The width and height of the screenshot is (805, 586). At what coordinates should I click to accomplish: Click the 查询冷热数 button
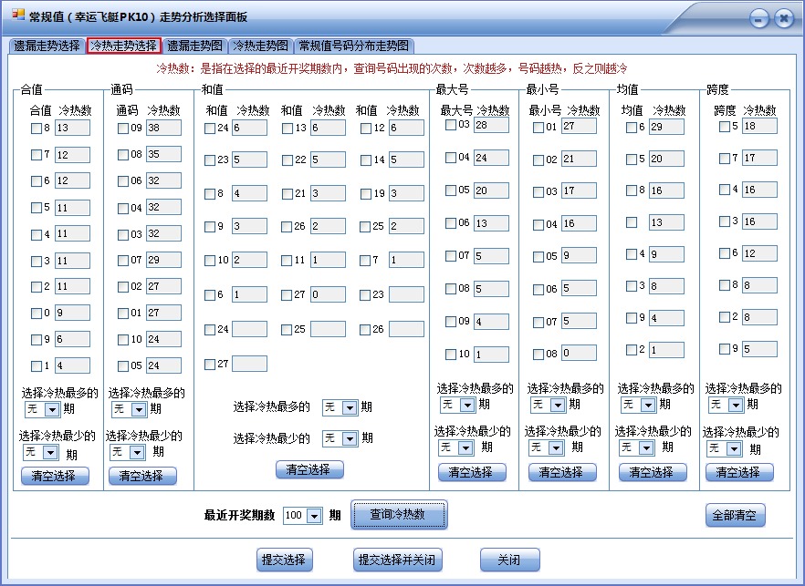pyautogui.click(x=398, y=514)
